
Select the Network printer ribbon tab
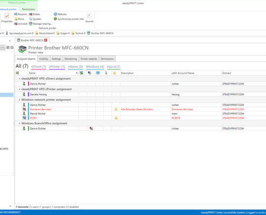pyautogui.click(x=8, y=9)
